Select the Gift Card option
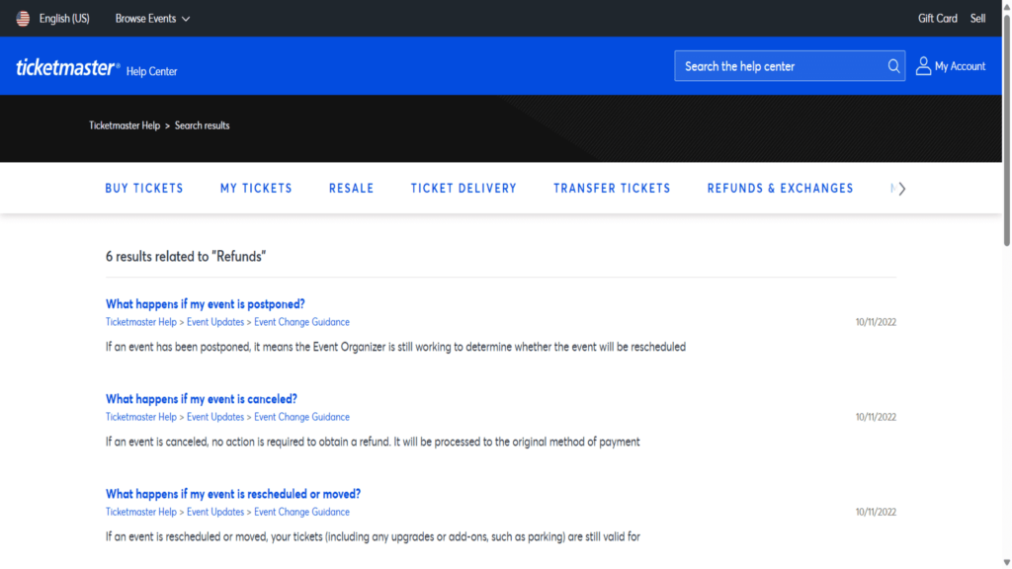 coord(936,17)
